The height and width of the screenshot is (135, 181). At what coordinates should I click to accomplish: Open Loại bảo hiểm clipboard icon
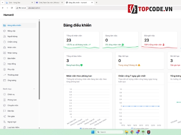tap(4, 127)
